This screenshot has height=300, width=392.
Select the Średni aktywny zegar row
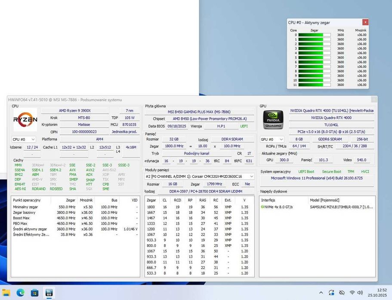pos(75,229)
